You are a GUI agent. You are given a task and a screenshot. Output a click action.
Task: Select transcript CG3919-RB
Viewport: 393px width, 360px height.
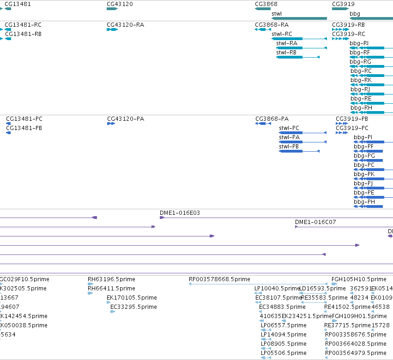click(348, 25)
